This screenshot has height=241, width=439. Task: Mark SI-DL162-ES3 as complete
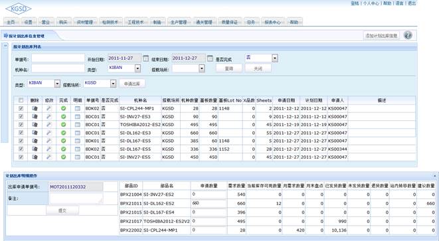pos(64,133)
